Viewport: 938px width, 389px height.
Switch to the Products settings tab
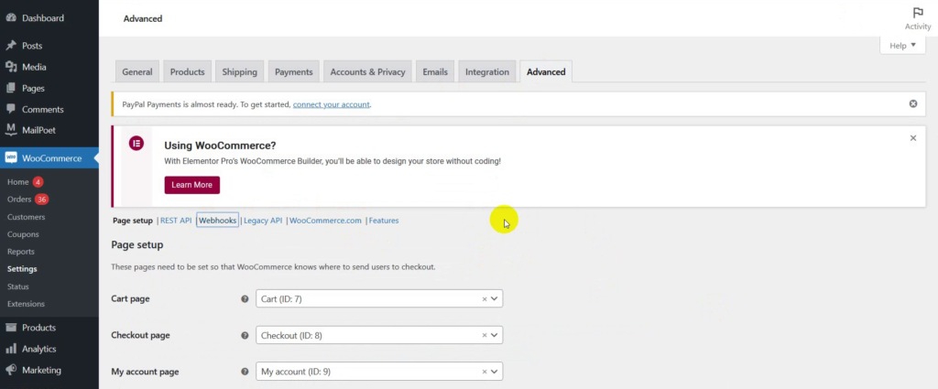187,71
